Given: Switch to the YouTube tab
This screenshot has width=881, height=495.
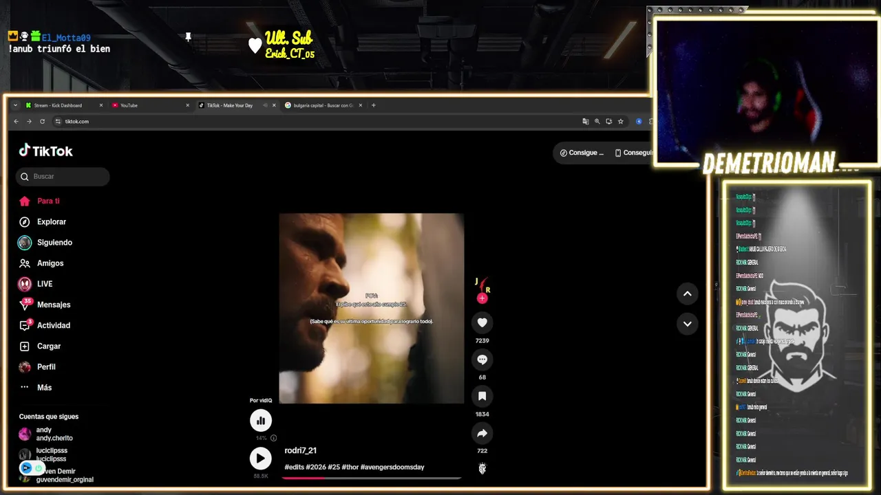Looking at the screenshot, I should click(150, 105).
